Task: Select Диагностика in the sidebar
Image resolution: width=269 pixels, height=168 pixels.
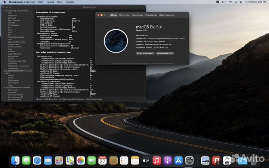Action: [14, 44]
